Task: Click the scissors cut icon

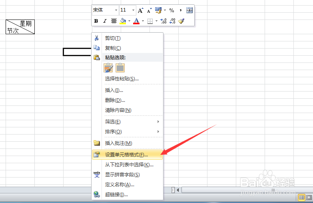Action: (97, 38)
